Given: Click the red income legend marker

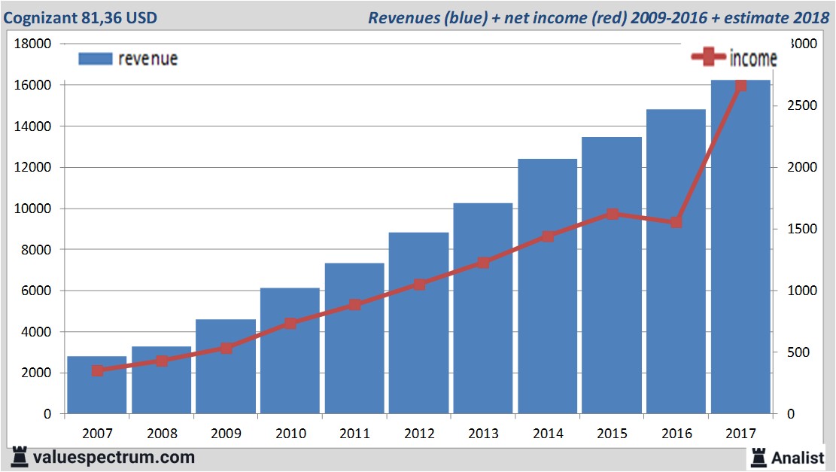Looking at the screenshot, I should pos(709,57).
